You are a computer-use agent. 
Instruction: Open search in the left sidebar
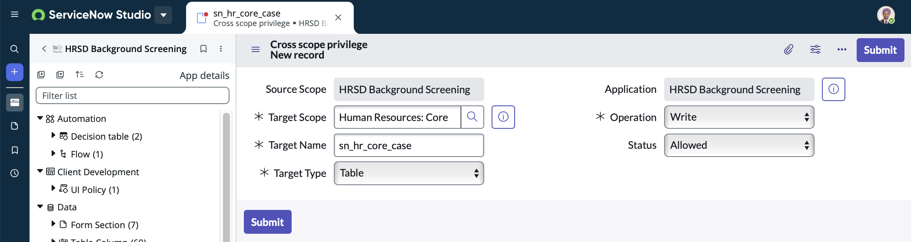click(x=14, y=49)
